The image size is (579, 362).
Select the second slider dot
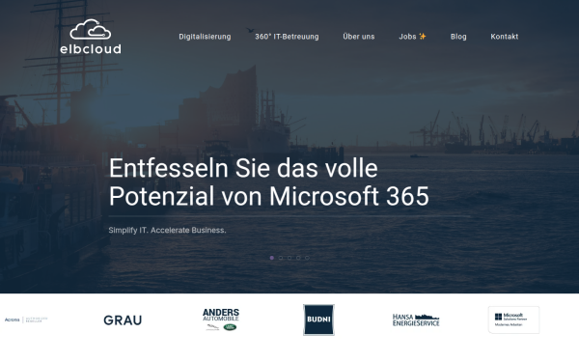tap(281, 258)
